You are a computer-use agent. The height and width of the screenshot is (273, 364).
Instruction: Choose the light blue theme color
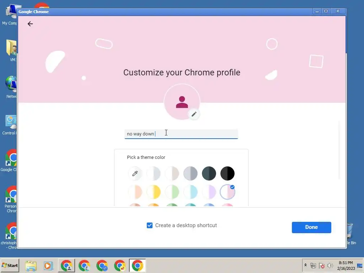click(191, 192)
